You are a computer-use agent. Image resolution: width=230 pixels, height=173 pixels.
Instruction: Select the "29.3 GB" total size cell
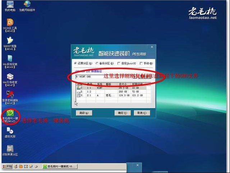pyautogui.click(x=124, y=88)
